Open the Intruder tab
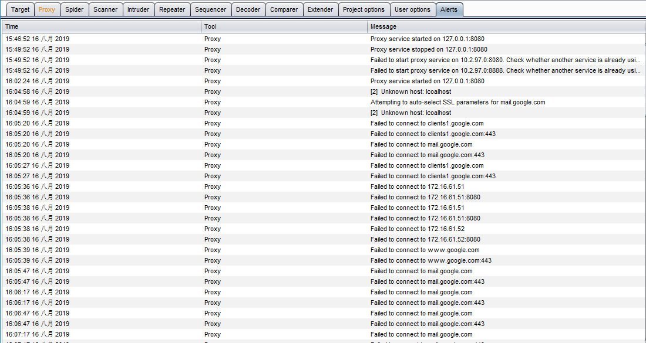 click(139, 9)
